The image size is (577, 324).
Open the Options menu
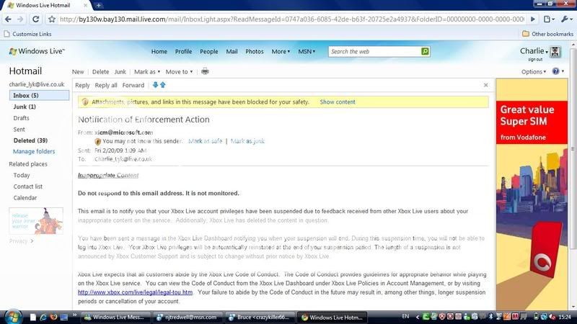534,72
